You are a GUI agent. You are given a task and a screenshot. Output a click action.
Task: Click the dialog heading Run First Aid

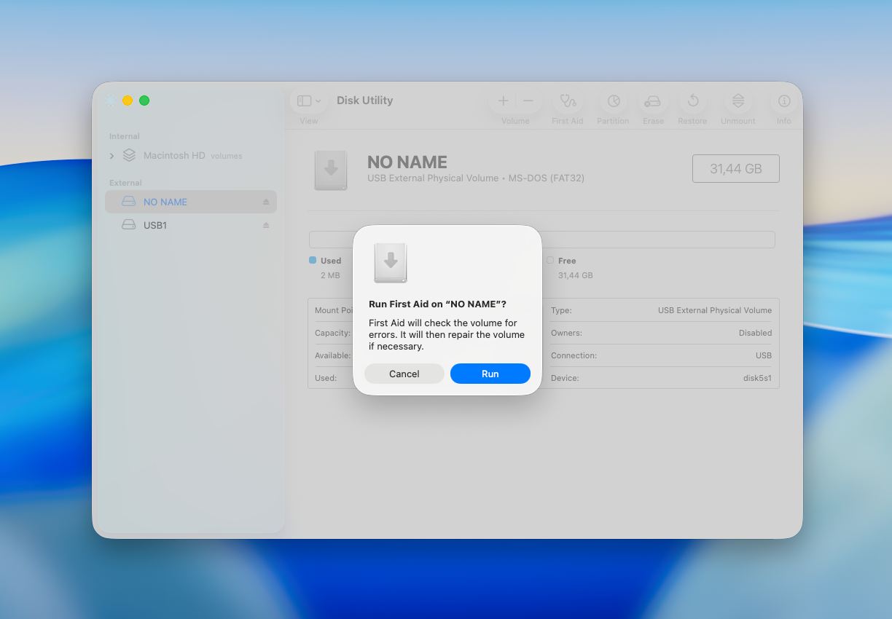click(x=437, y=304)
